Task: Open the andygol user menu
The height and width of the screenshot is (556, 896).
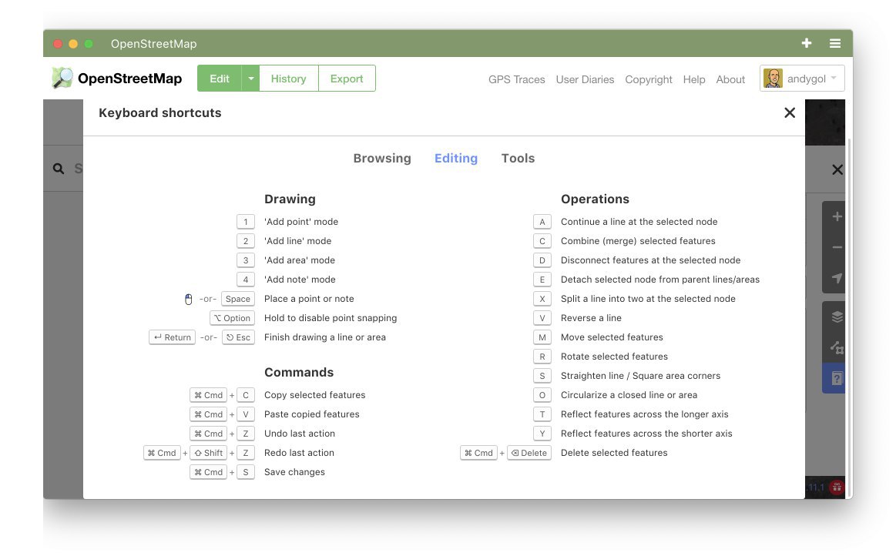Action: pyautogui.click(x=802, y=79)
